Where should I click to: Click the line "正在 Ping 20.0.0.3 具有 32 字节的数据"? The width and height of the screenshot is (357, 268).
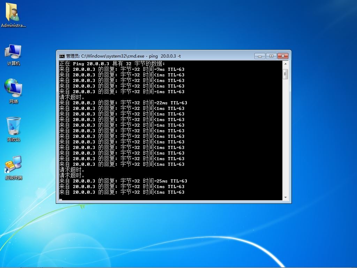112,64
